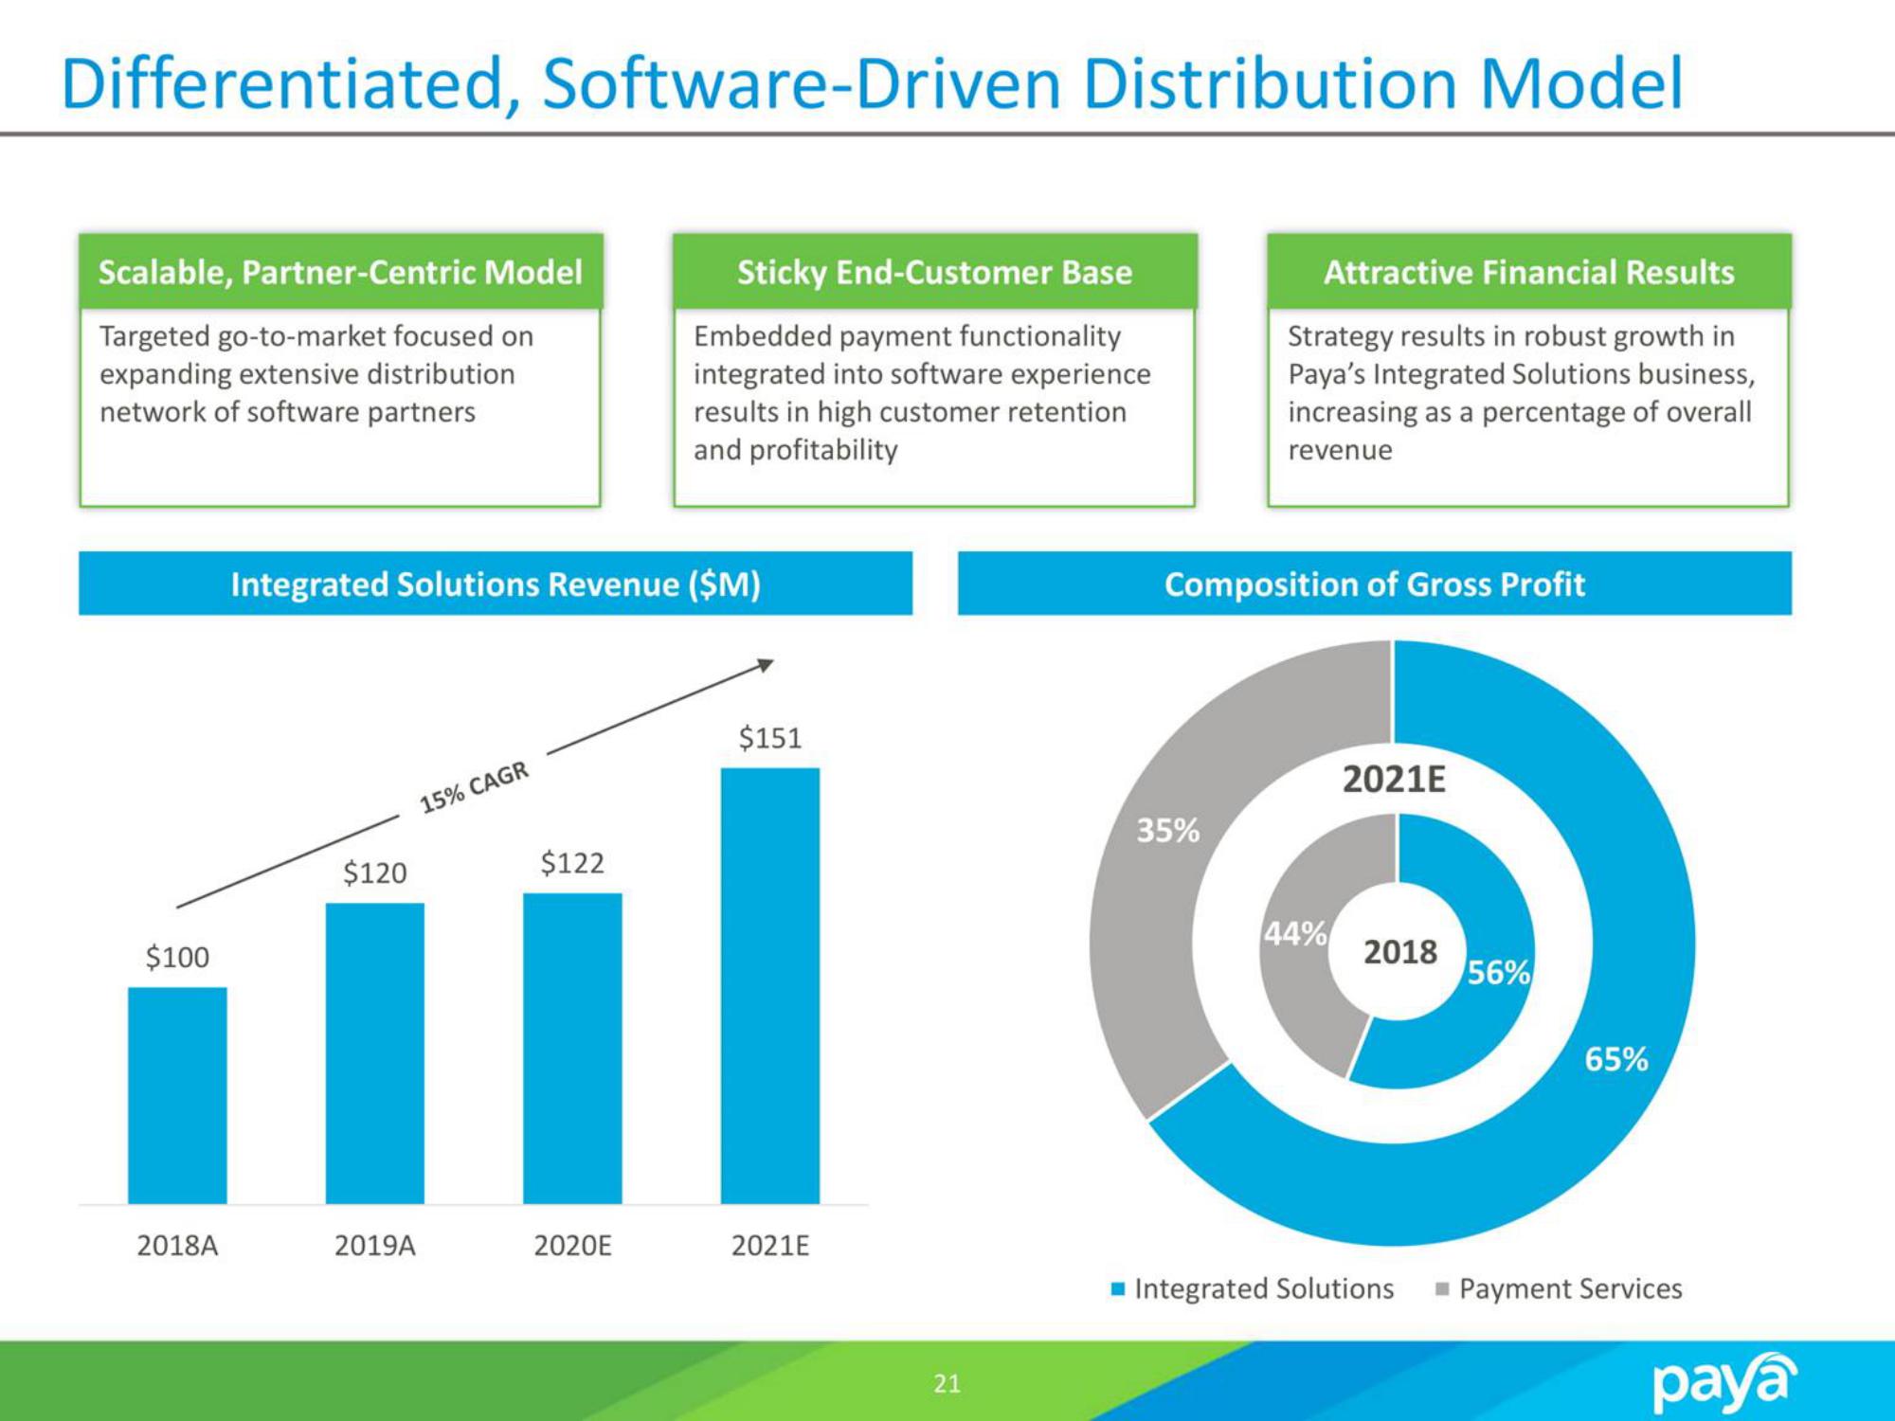Click the Paya logo

click(x=1724, y=1384)
